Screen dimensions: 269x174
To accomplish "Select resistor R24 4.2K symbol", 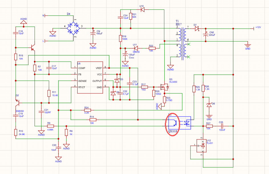I will pyautogui.click(x=87, y=110).
